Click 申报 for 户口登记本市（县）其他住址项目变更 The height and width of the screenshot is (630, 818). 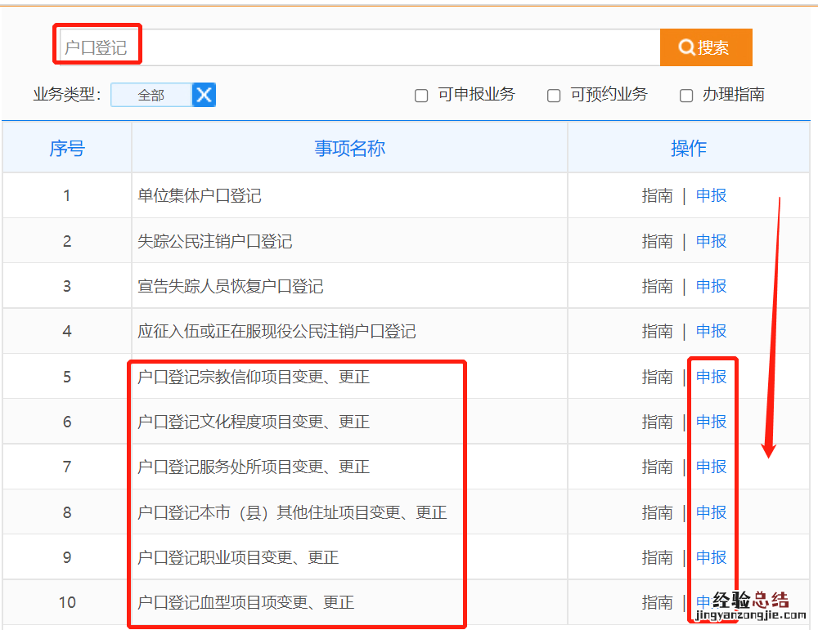(x=711, y=512)
